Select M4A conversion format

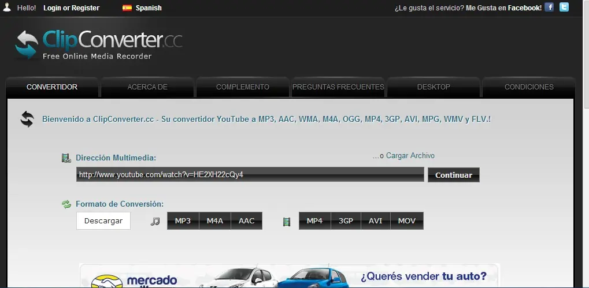pyautogui.click(x=215, y=221)
